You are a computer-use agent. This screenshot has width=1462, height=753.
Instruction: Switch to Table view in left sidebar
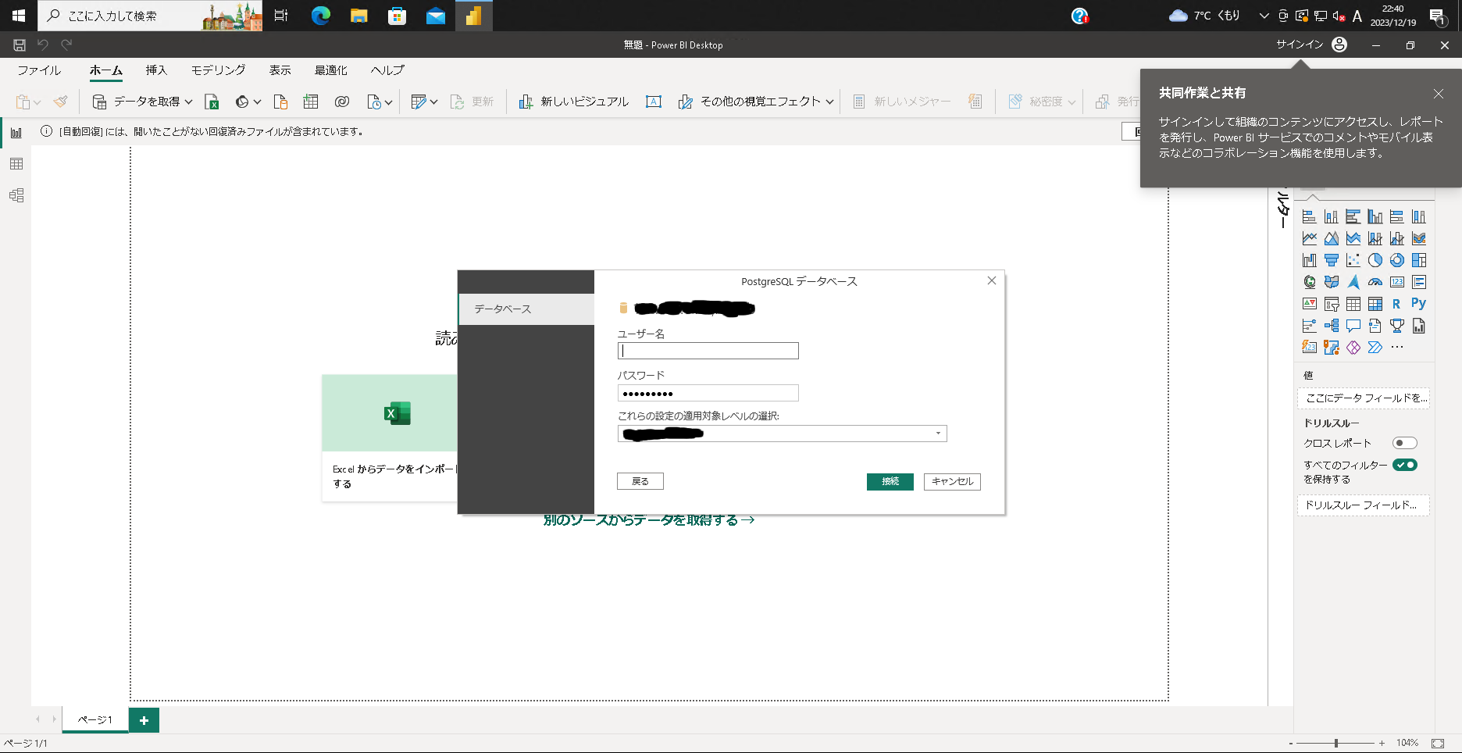16,164
